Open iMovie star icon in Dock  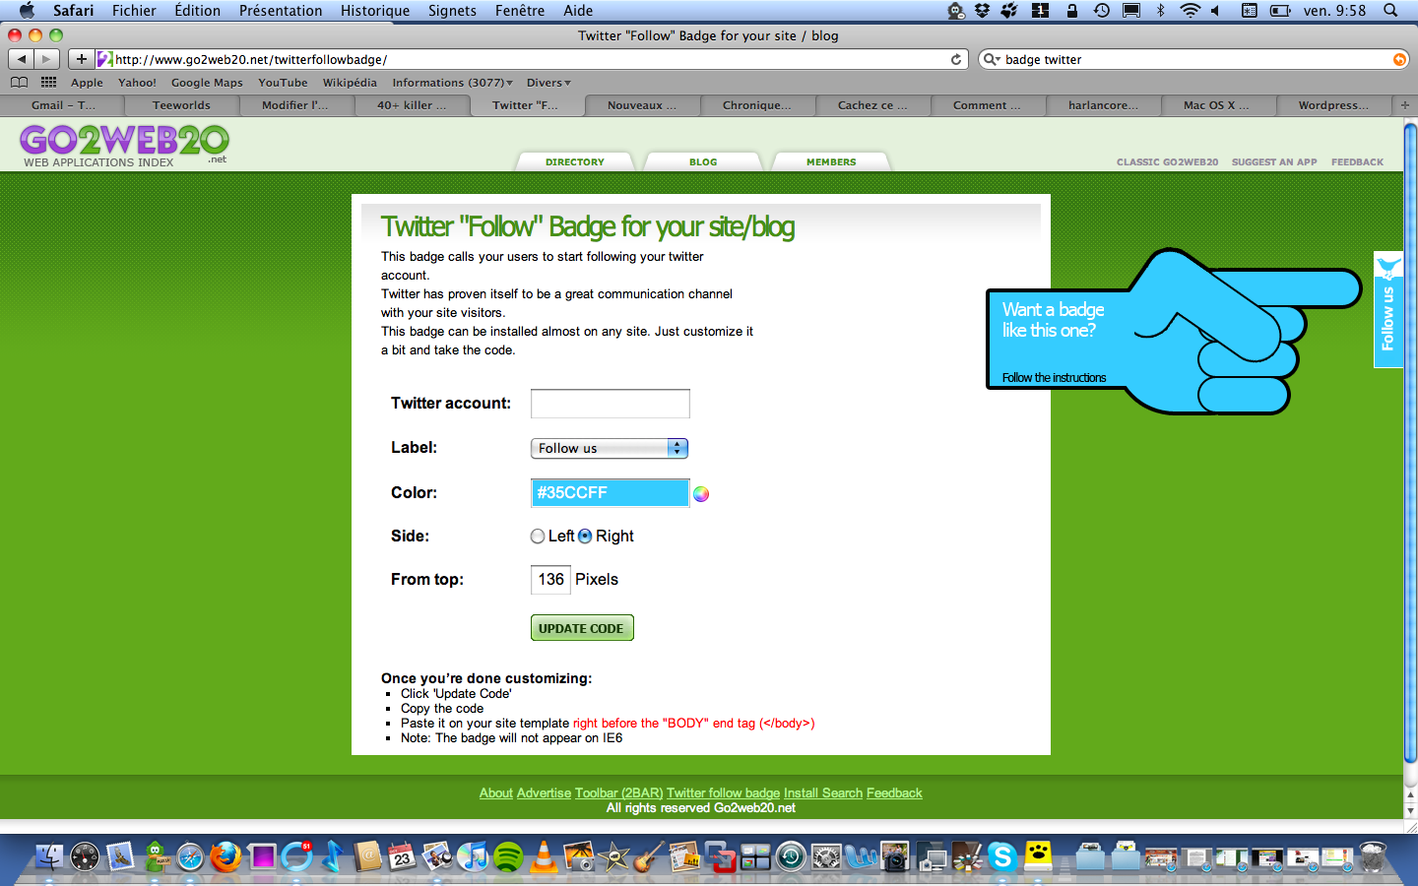[x=614, y=856]
